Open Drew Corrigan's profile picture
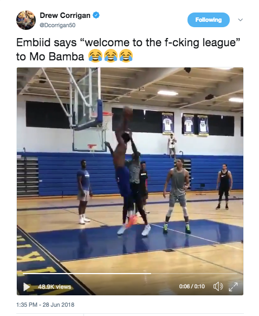 (x=26, y=20)
